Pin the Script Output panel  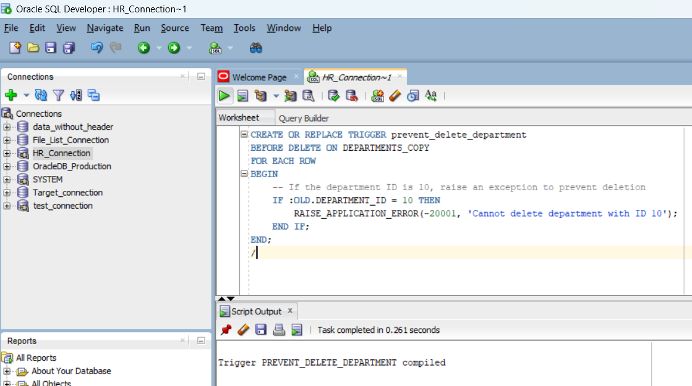click(x=226, y=329)
